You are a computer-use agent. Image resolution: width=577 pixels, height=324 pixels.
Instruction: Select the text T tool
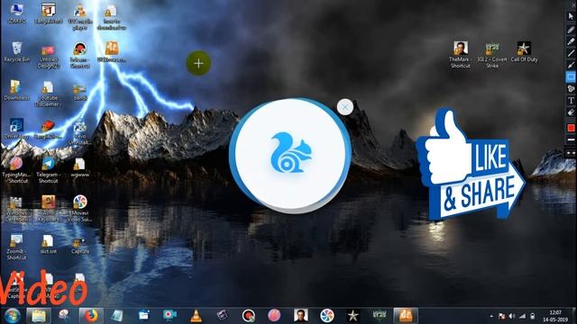pos(571,100)
